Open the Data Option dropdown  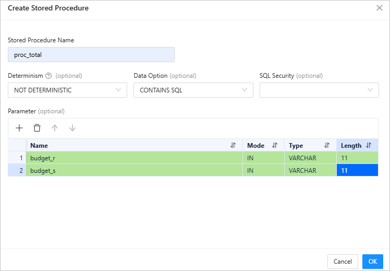[193, 90]
